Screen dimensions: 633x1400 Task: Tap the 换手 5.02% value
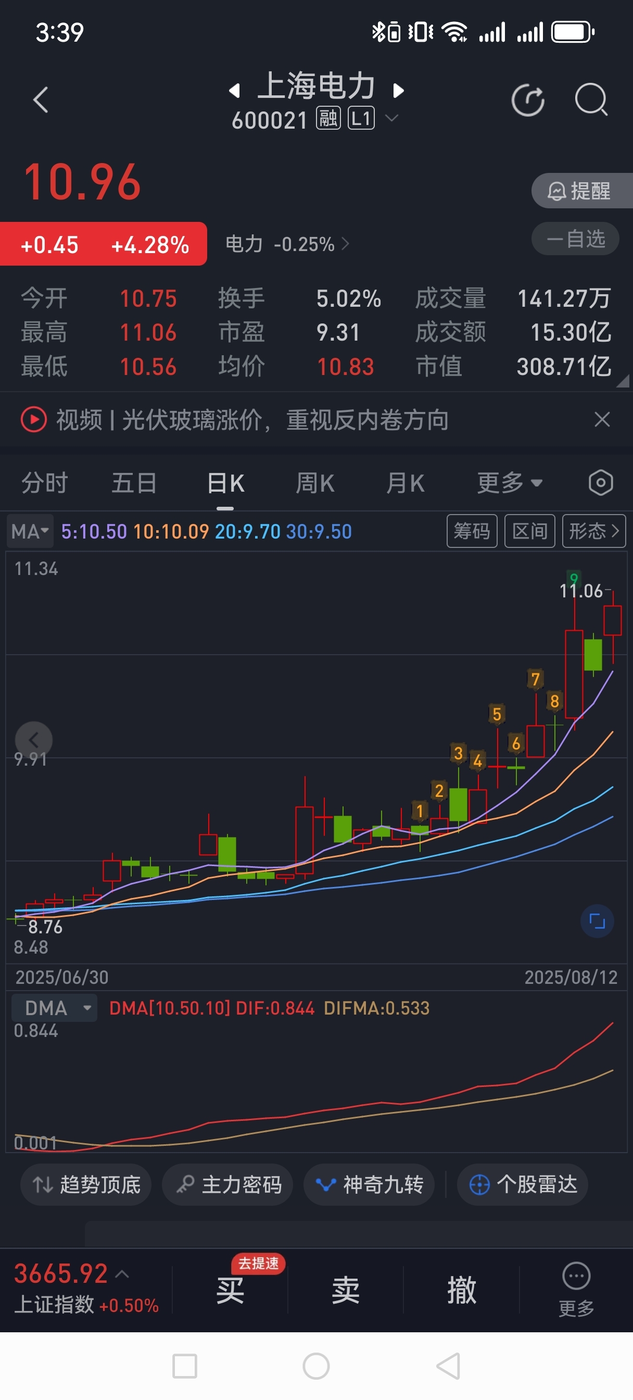click(348, 298)
